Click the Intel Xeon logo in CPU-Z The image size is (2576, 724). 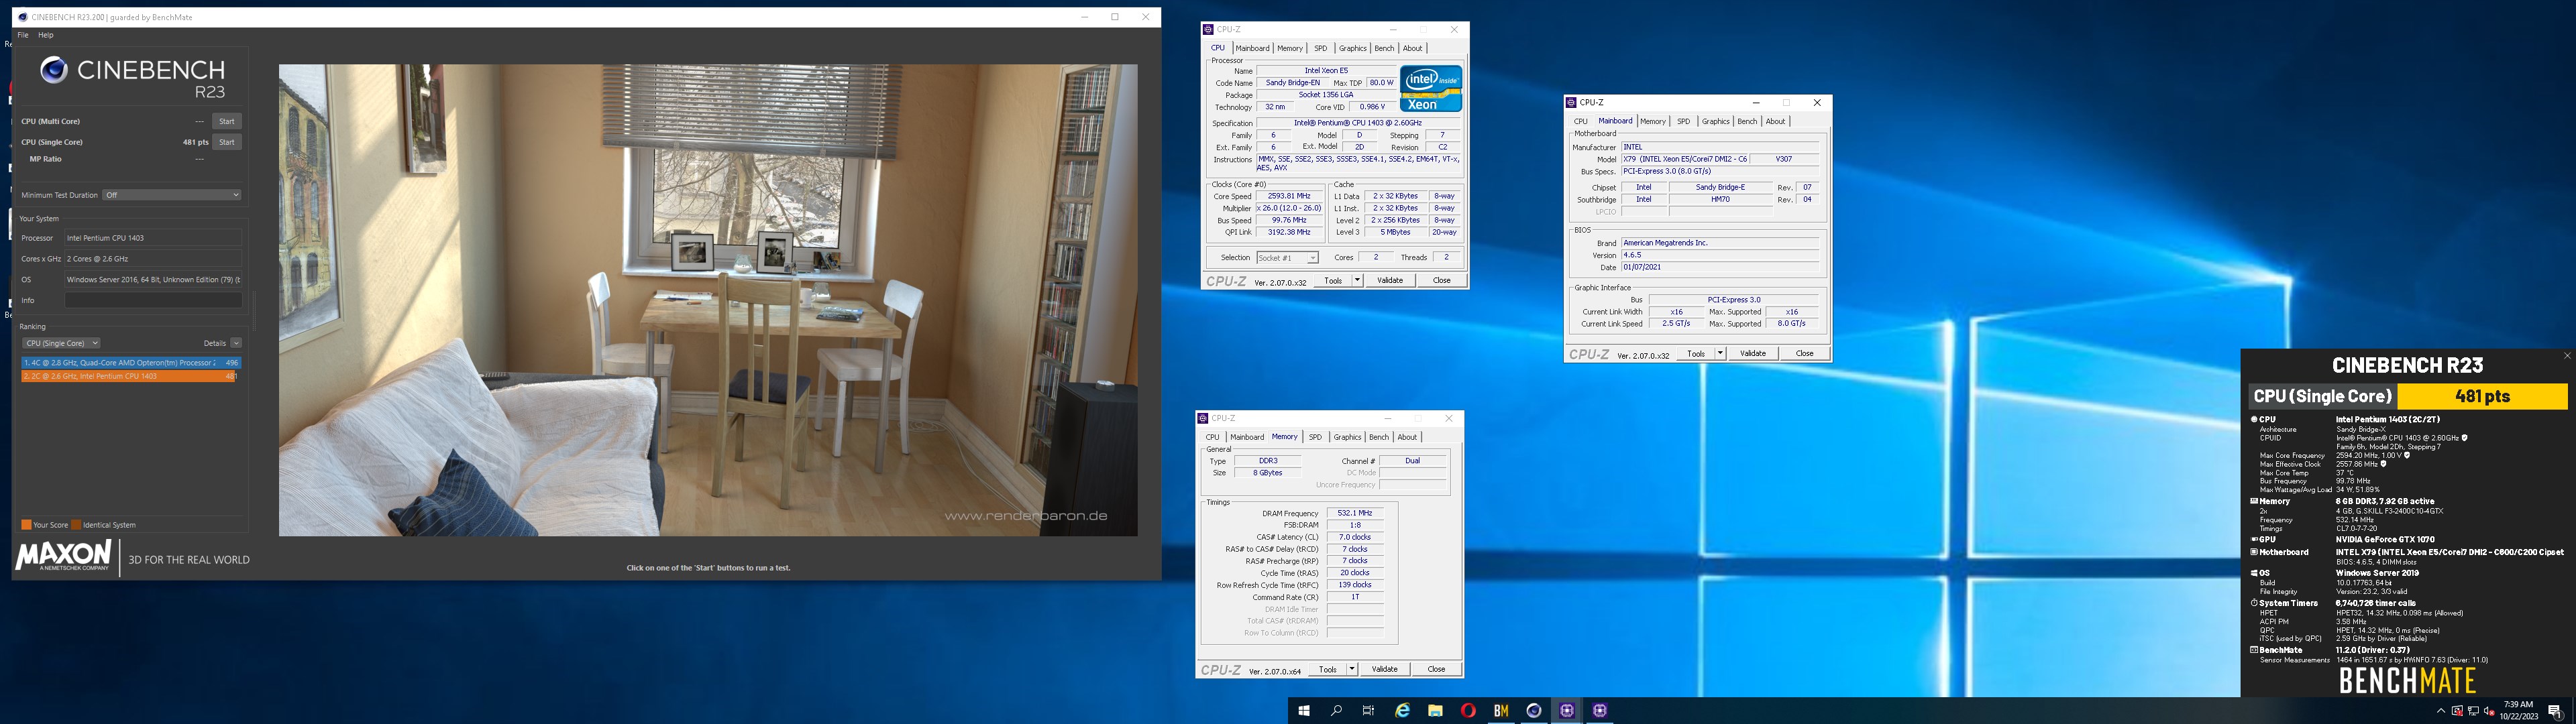pyautogui.click(x=1431, y=89)
